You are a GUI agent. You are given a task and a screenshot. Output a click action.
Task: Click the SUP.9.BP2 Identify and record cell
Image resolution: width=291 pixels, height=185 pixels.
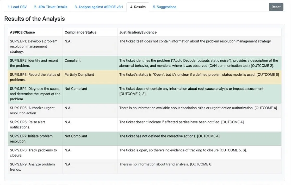[x=35, y=63]
